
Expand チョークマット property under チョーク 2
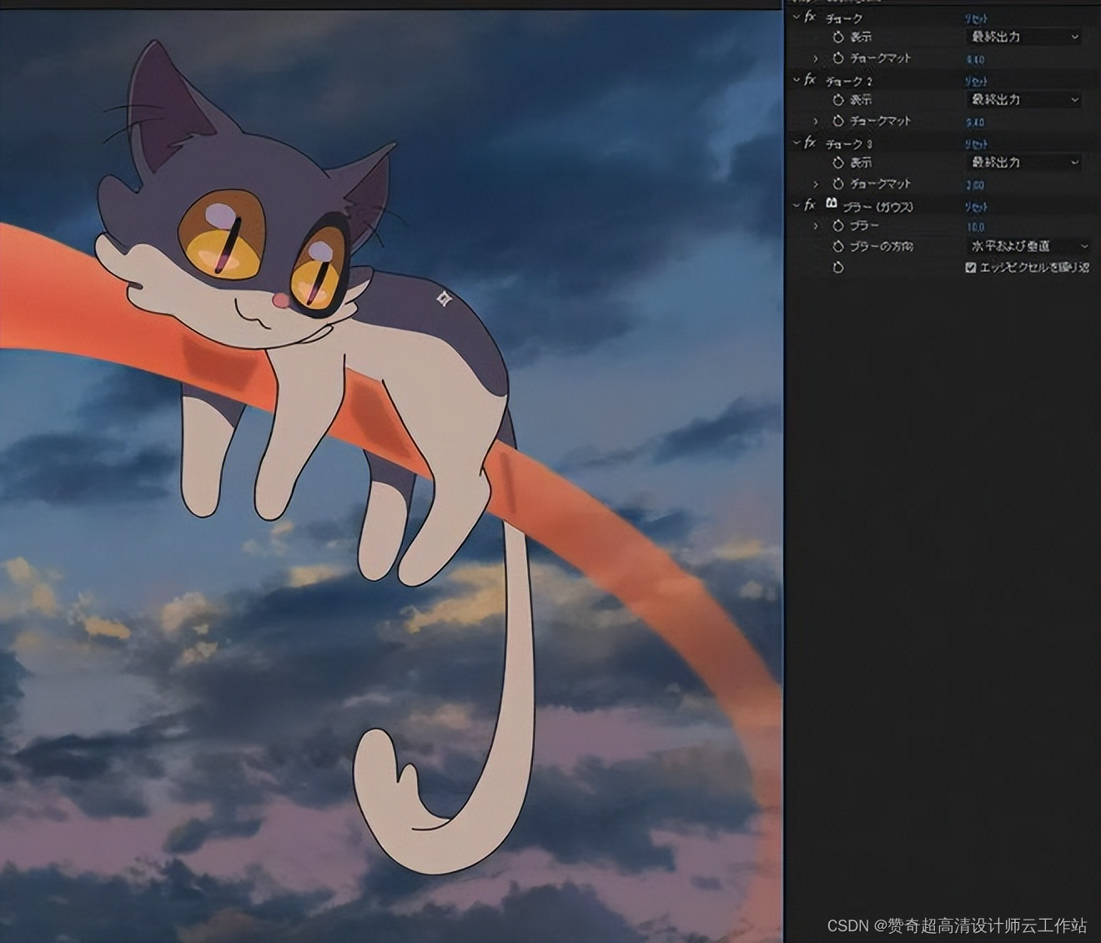816,121
